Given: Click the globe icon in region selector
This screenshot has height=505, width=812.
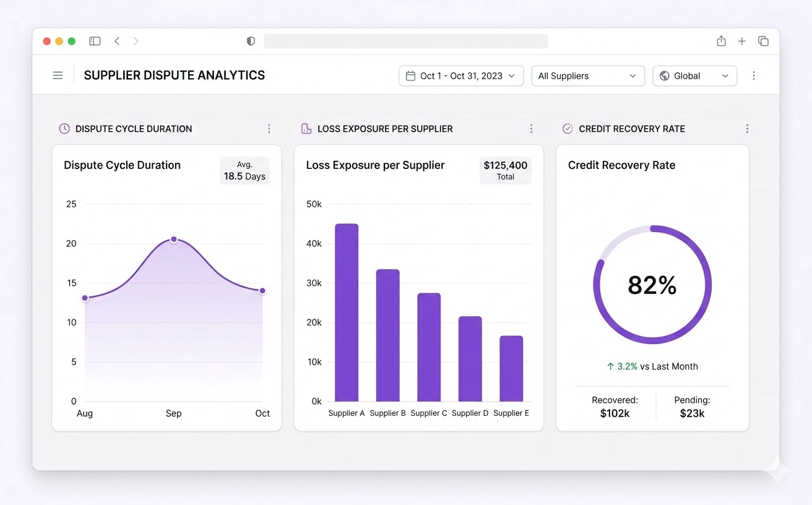Looking at the screenshot, I should 665,76.
